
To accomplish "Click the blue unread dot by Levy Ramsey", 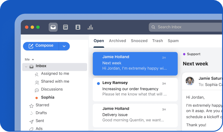I will tap(98, 83).
